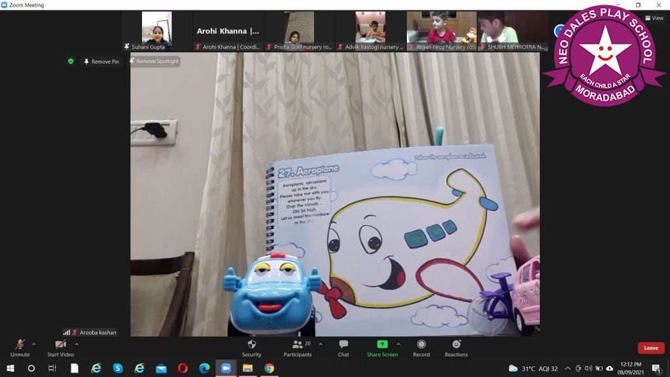670x377 pixels.
Task: Click Remove Spotlight button
Action: (x=154, y=61)
